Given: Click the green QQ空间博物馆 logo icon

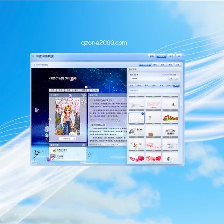Looking at the screenshot, I should click(x=33, y=56).
